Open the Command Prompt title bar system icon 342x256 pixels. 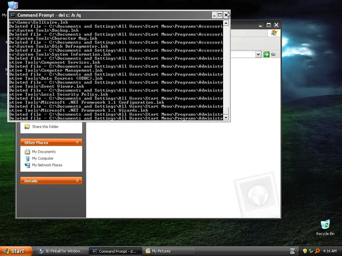13,15
